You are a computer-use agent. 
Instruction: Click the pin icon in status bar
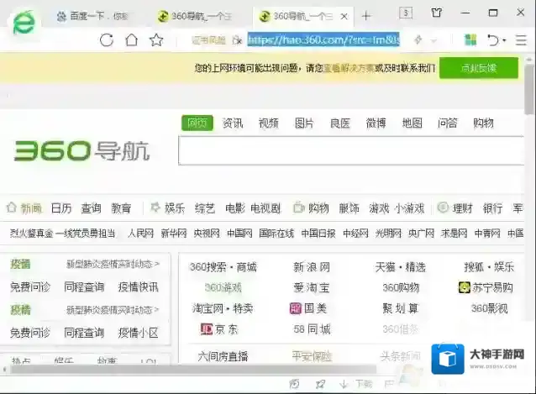pyautogui.click(x=320, y=385)
